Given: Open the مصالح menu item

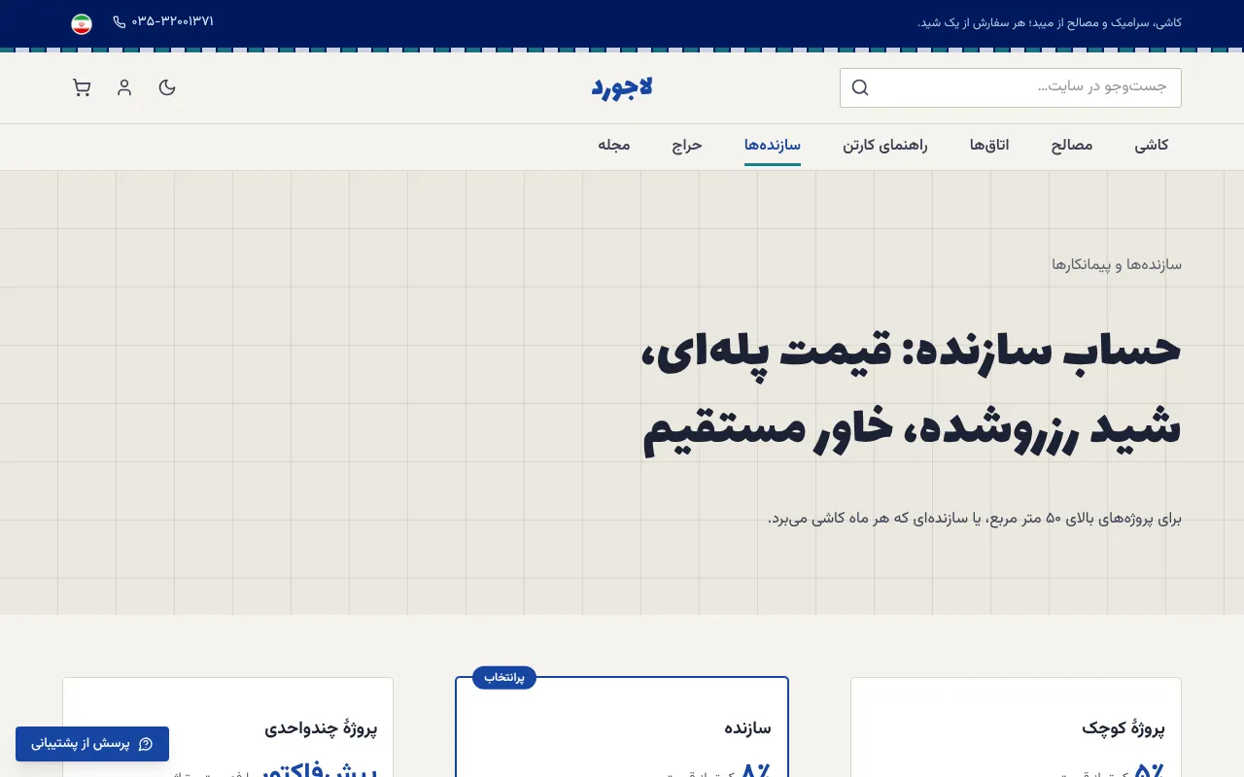Looking at the screenshot, I should click(x=1072, y=145).
